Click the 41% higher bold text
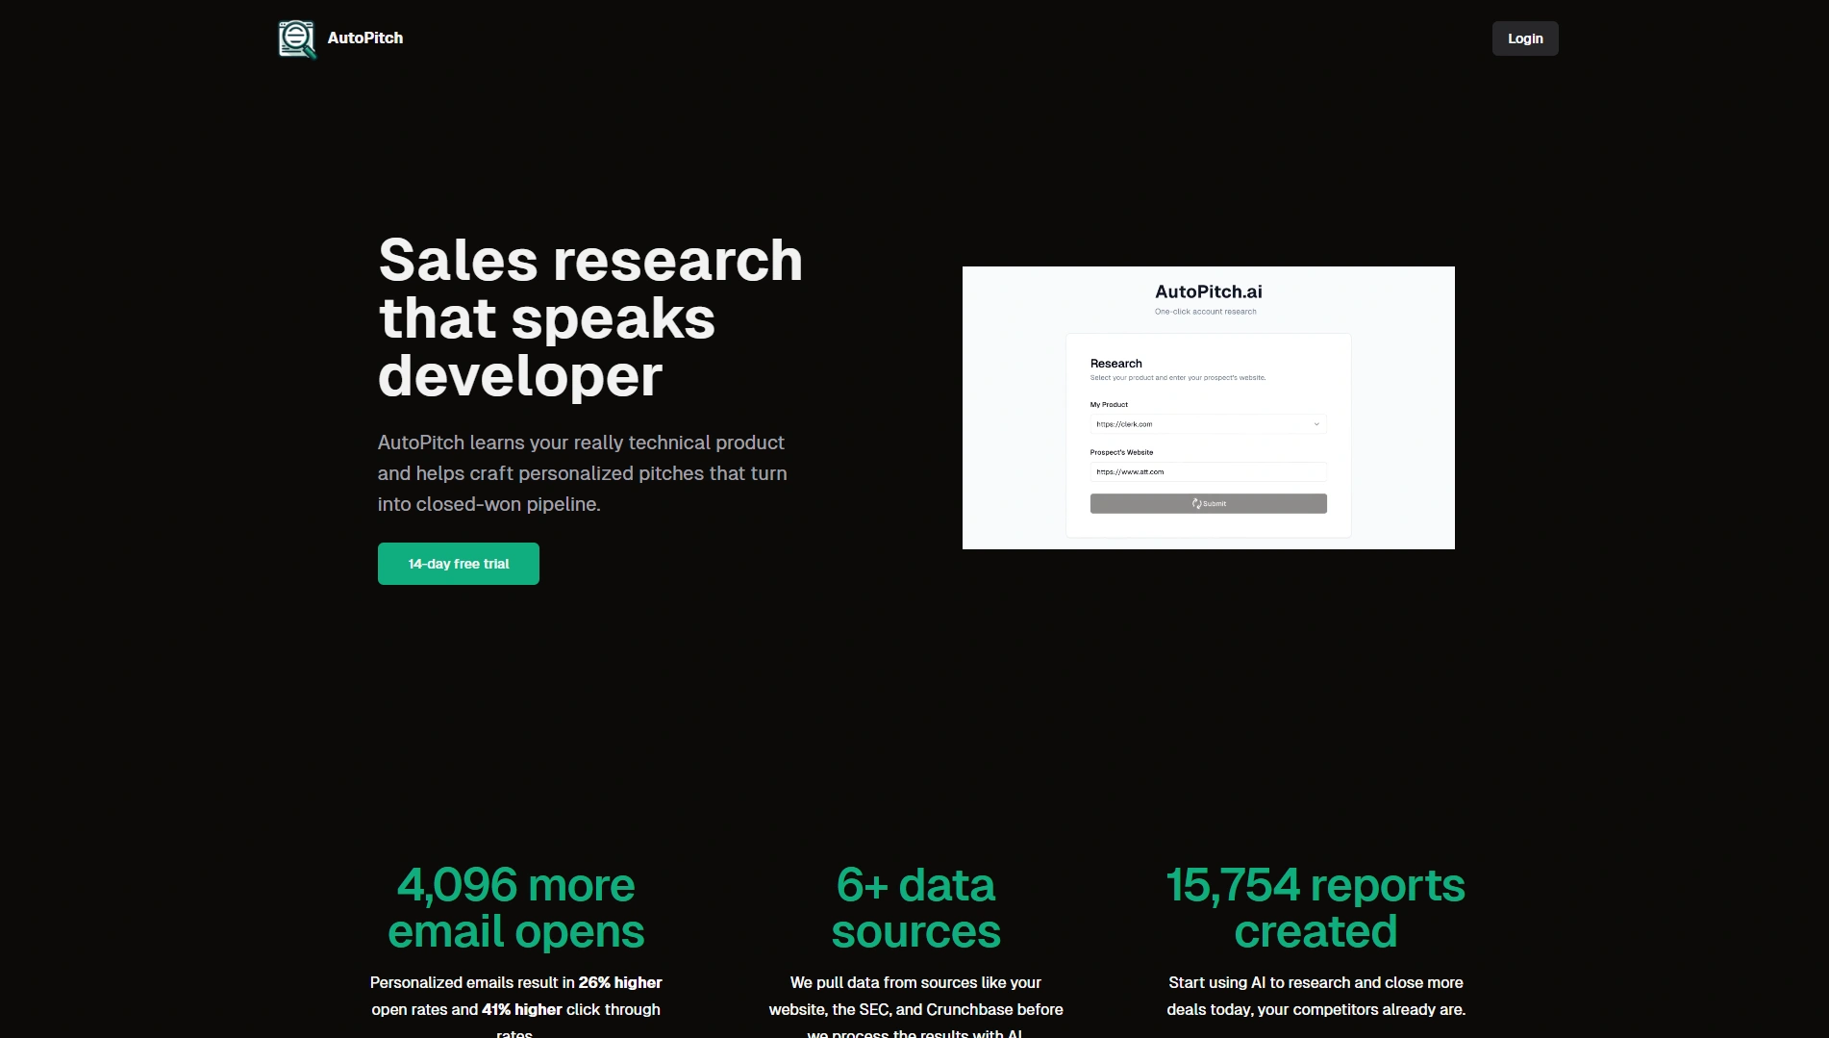The width and height of the screenshot is (1829, 1038). tap(521, 1009)
